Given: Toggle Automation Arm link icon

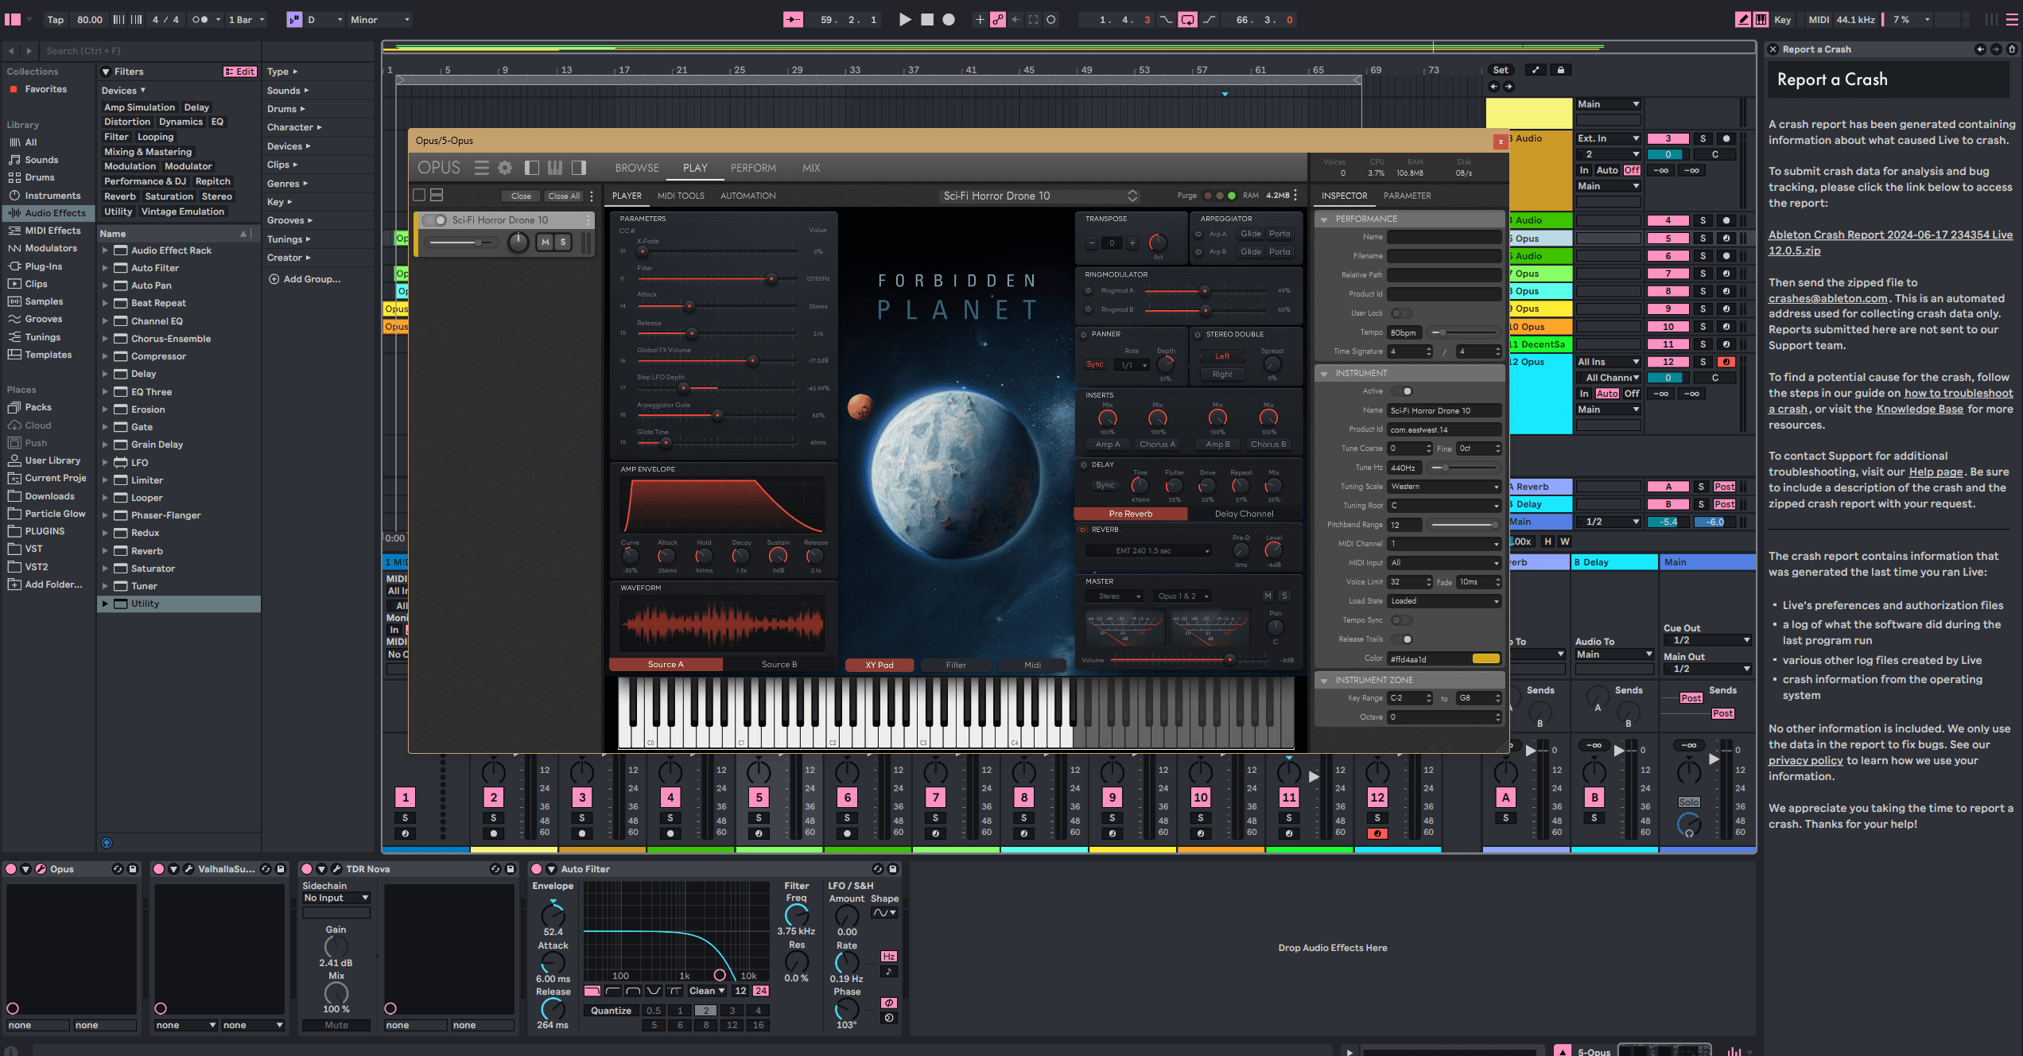Looking at the screenshot, I should (x=998, y=20).
